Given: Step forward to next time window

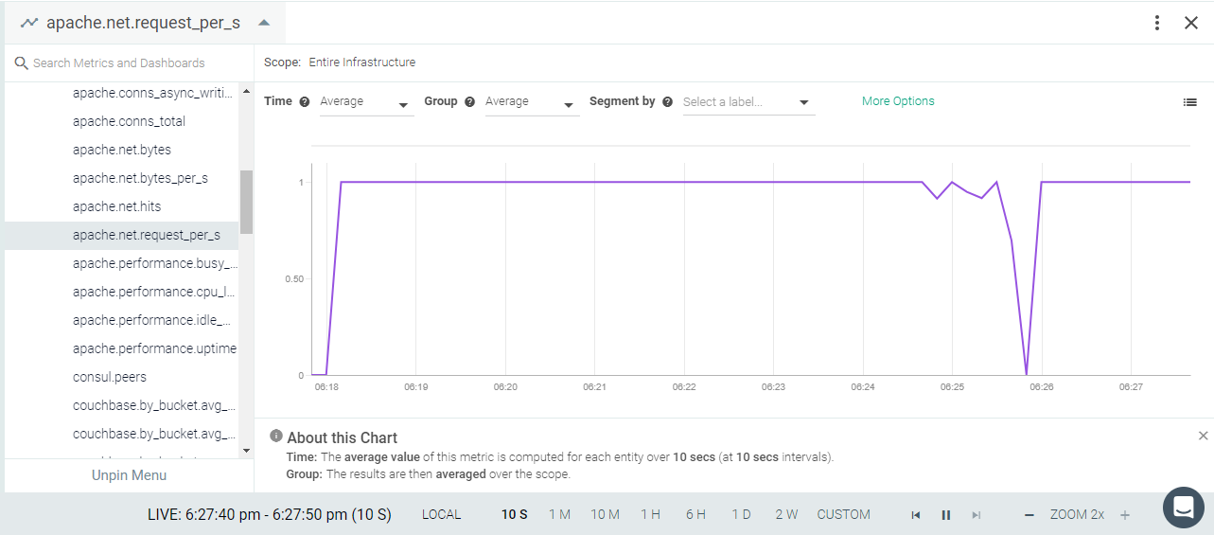Looking at the screenshot, I should pos(976,515).
